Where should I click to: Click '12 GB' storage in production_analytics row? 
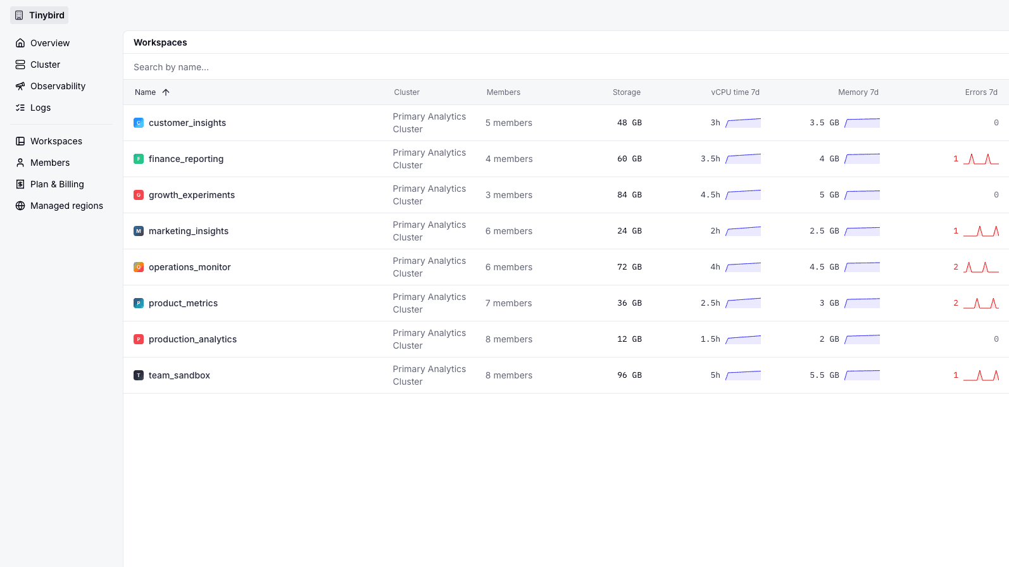(x=629, y=339)
